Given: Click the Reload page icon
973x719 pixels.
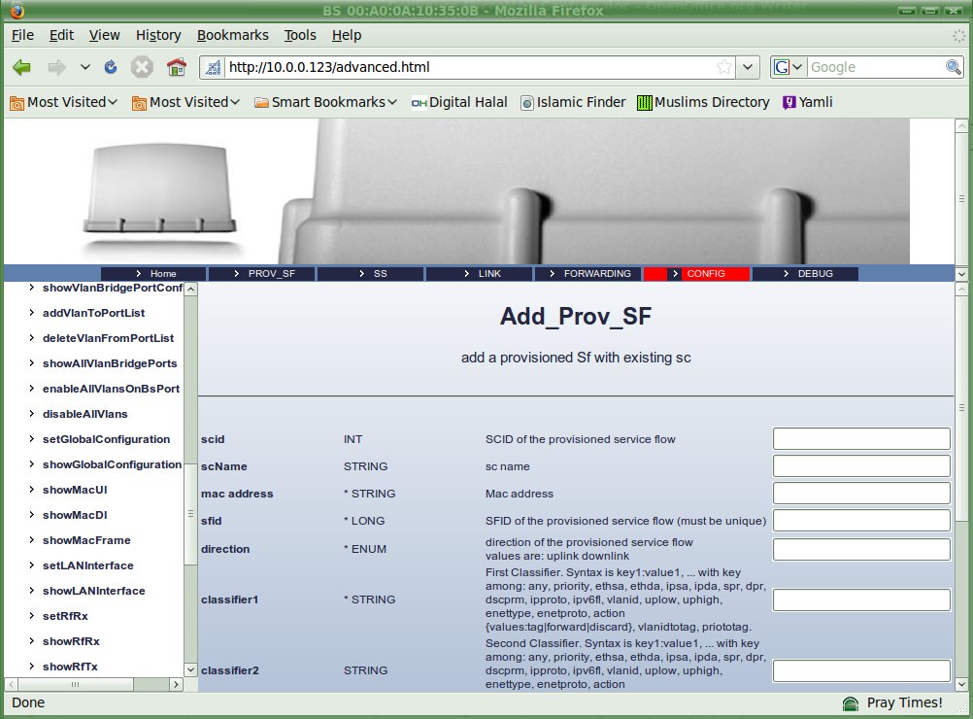Looking at the screenshot, I should 111,67.
